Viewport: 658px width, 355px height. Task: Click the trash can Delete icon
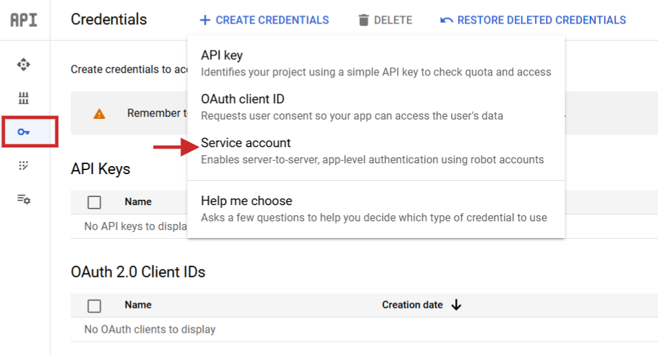coord(363,20)
